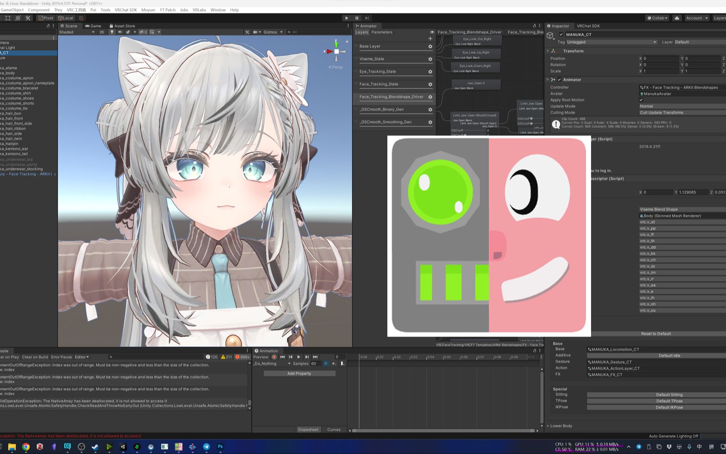The height and width of the screenshot is (454, 726).
Task: Toggle the Apply Root Motion checkbox
Action: tap(641, 100)
